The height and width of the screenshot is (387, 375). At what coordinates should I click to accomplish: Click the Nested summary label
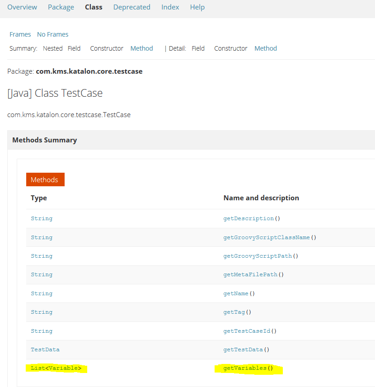pyautogui.click(x=53, y=48)
